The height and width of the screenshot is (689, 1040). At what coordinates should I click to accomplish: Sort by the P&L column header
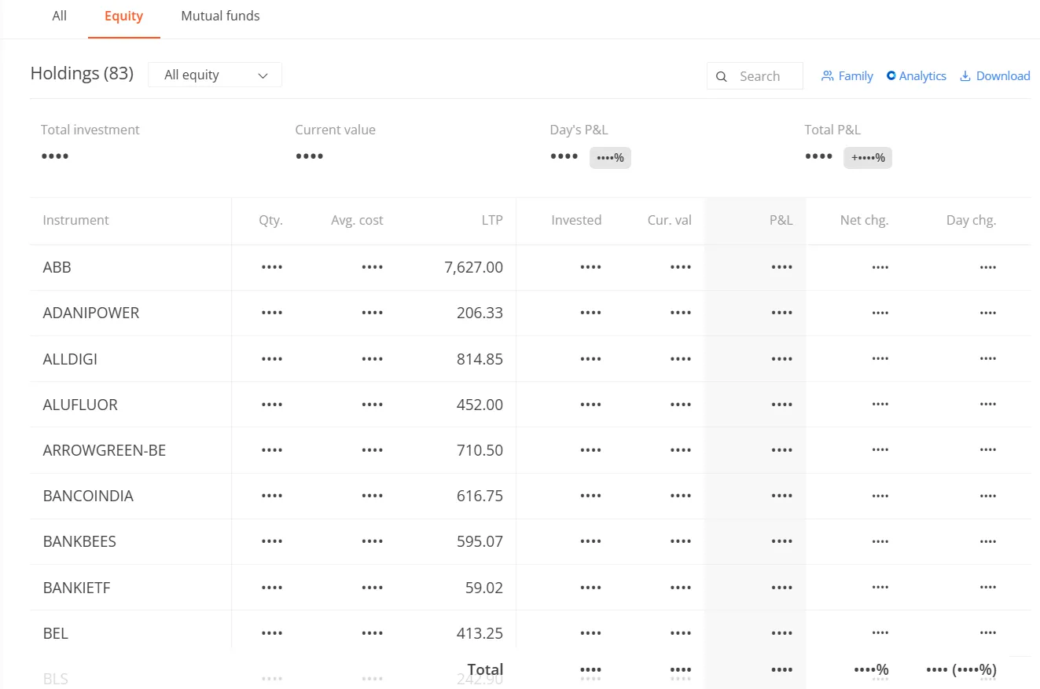[781, 220]
